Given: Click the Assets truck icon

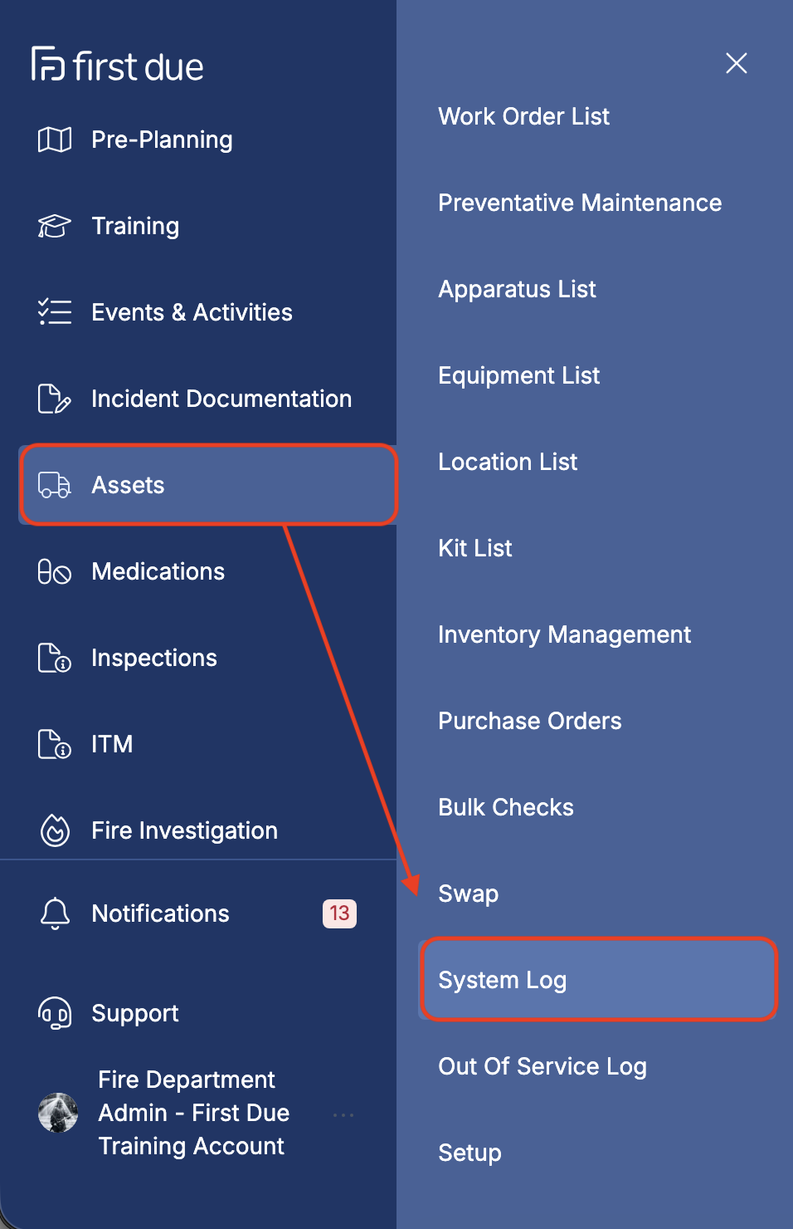Looking at the screenshot, I should coord(55,485).
